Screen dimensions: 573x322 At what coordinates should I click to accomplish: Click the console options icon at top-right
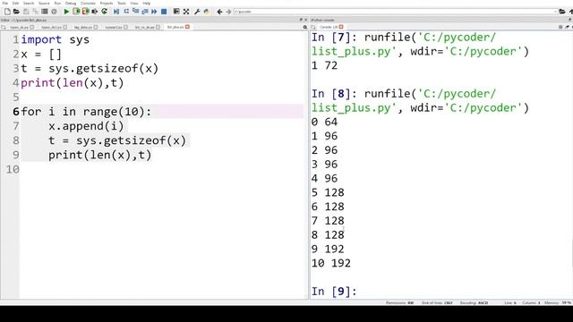click(x=560, y=27)
